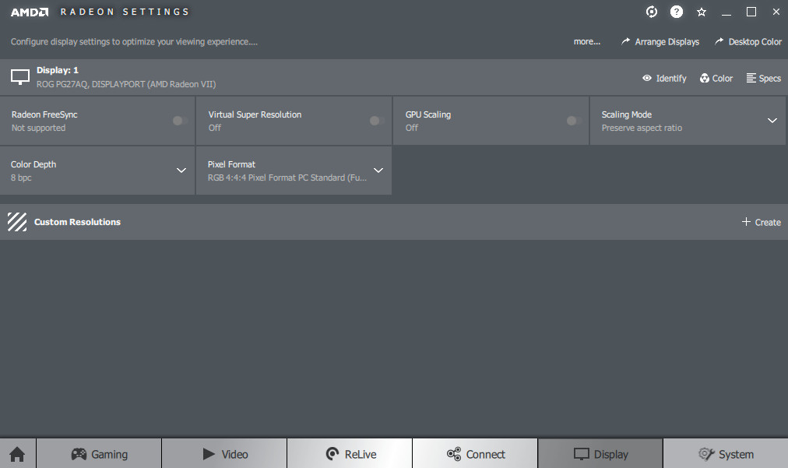Open the Color Depth dropdown
788x468 pixels.
pos(181,171)
